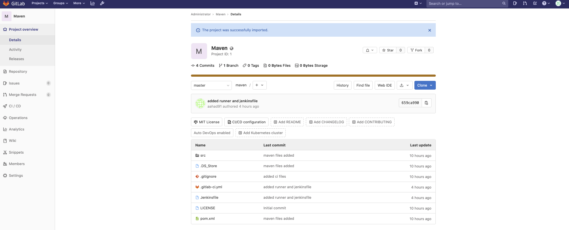Open the notification bell dropdown
The width and height of the screenshot is (569, 230).
tap(370, 50)
